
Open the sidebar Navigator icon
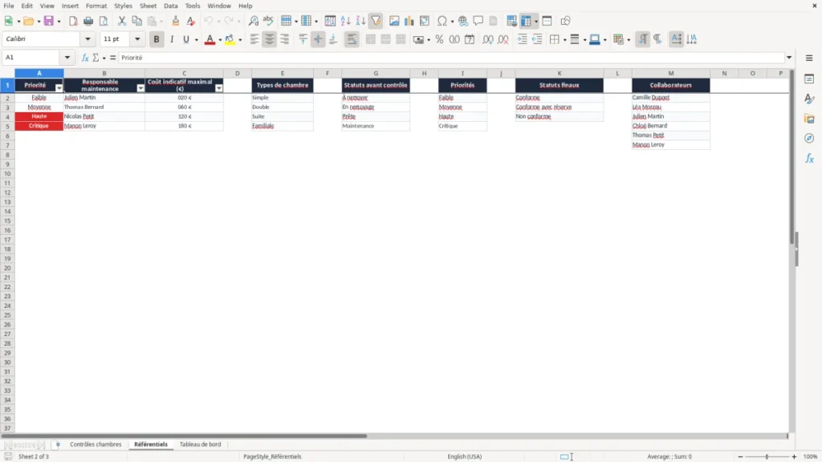(x=809, y=138)
